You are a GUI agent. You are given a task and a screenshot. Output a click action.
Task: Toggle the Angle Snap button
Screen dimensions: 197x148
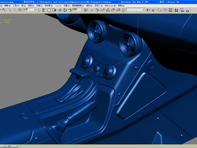click(108, 10)
